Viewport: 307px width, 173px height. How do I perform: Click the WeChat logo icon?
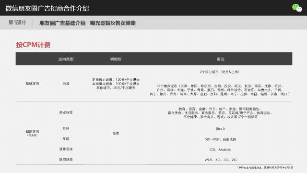[297, 8]
